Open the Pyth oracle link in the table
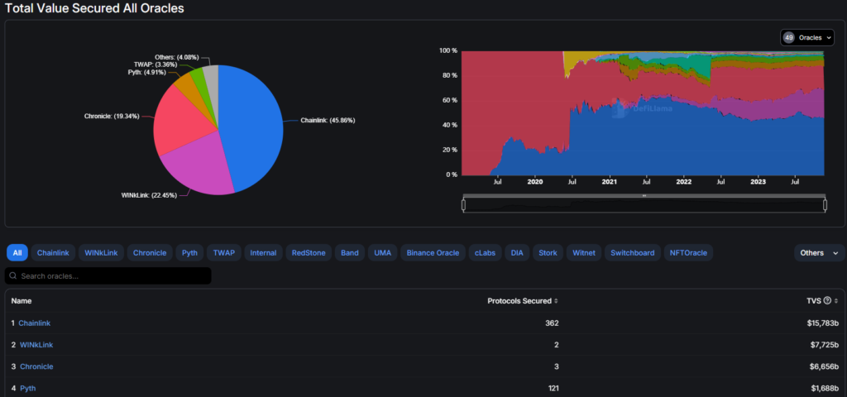The width and height of the screenshot is (847, 397). 27,388
